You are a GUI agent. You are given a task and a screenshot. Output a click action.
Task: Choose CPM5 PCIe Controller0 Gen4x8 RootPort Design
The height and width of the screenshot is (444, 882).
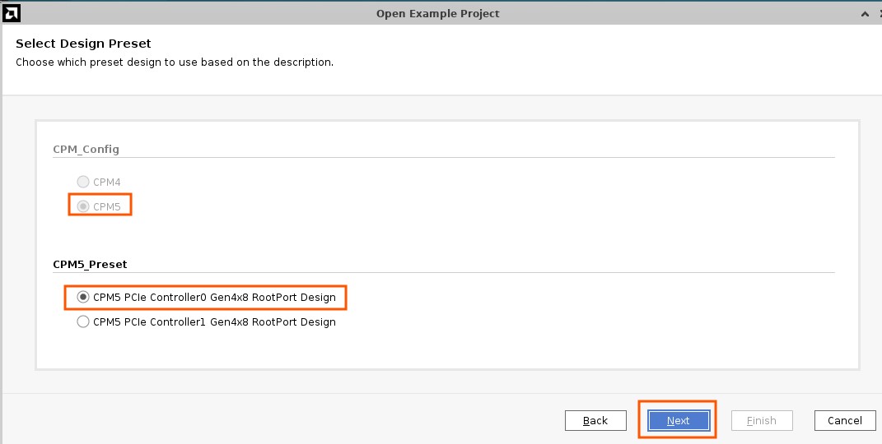point(82,297)
